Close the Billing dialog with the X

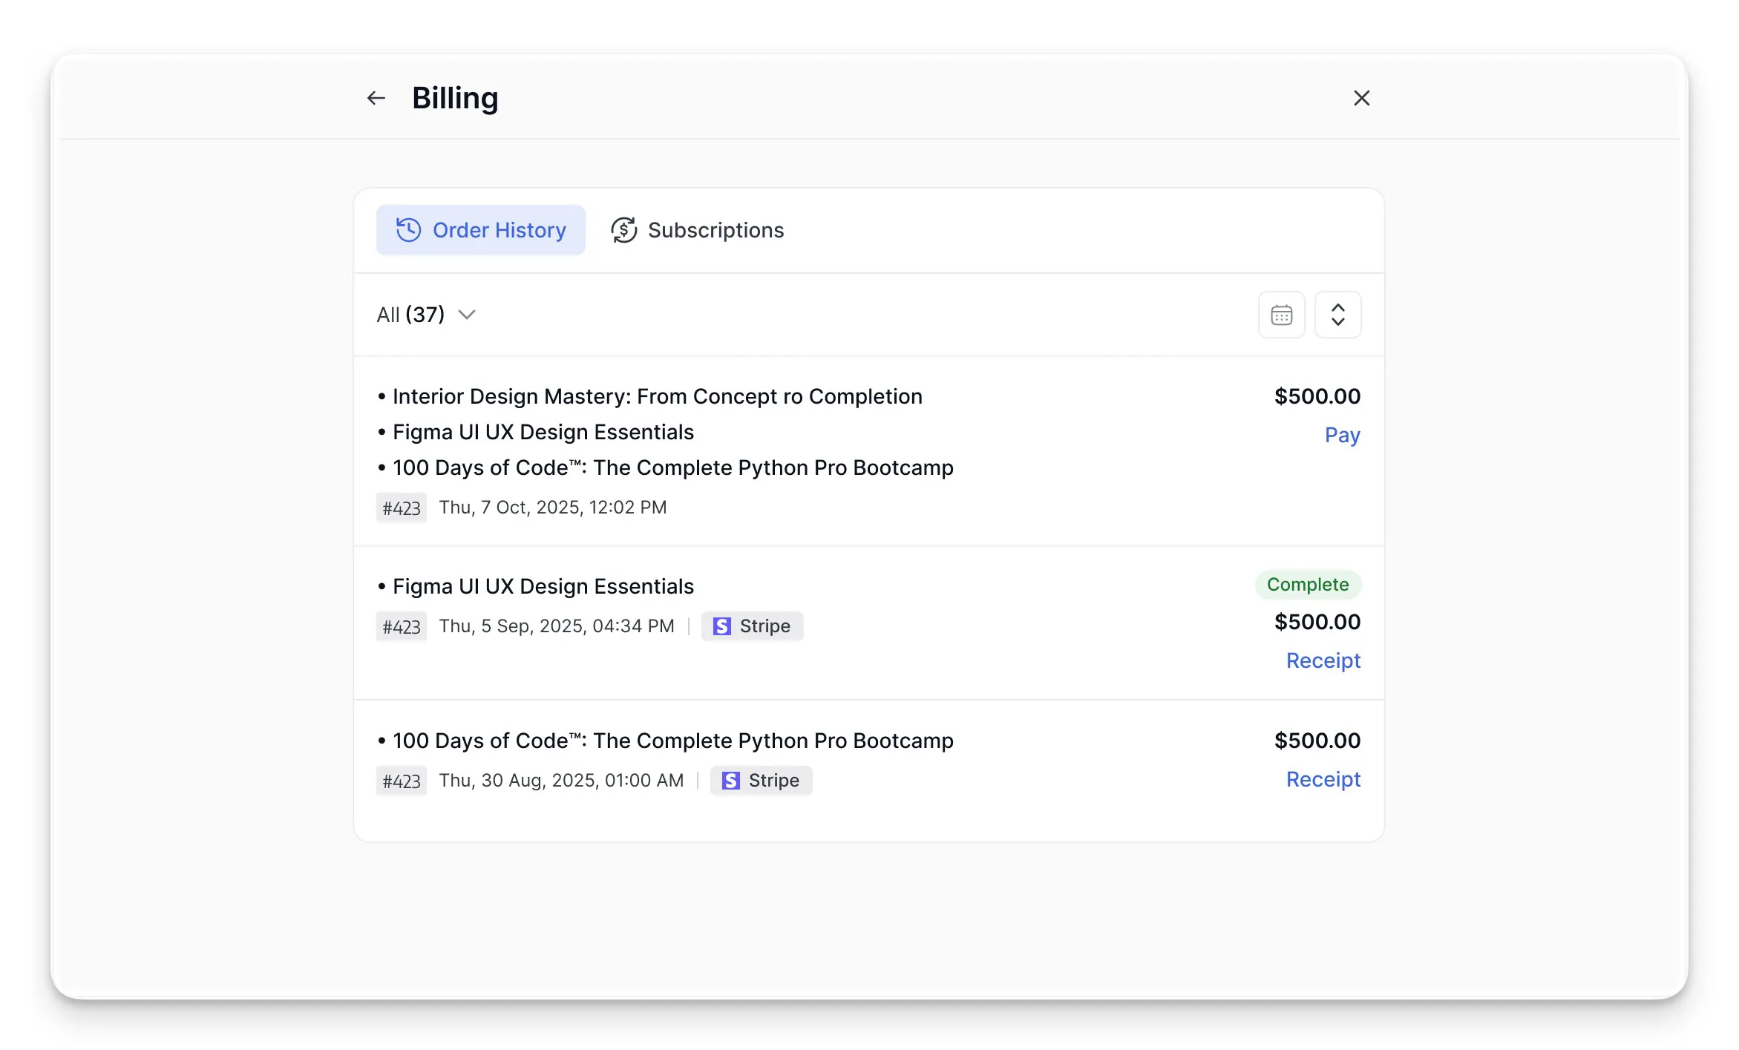1361,98
